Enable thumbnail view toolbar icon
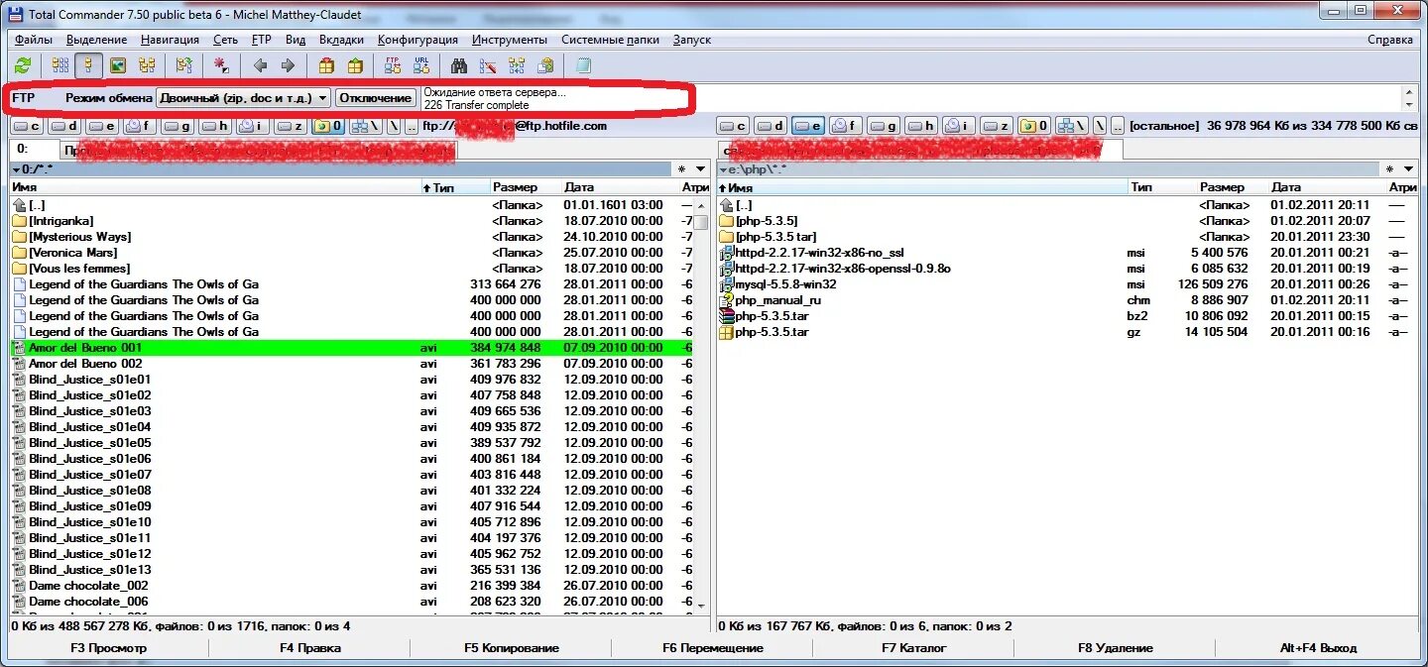Image resolution: width=1428 pixels, height=667 pixels. coord(118,65)
